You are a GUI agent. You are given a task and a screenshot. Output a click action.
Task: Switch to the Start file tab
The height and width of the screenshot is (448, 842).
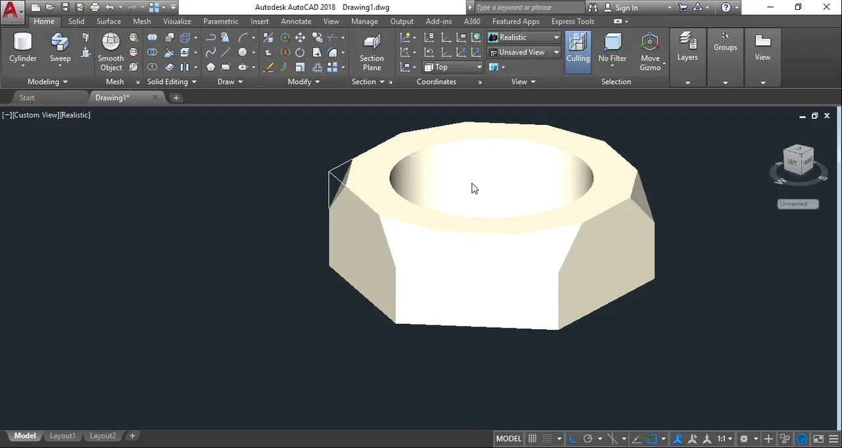(27, 97)
